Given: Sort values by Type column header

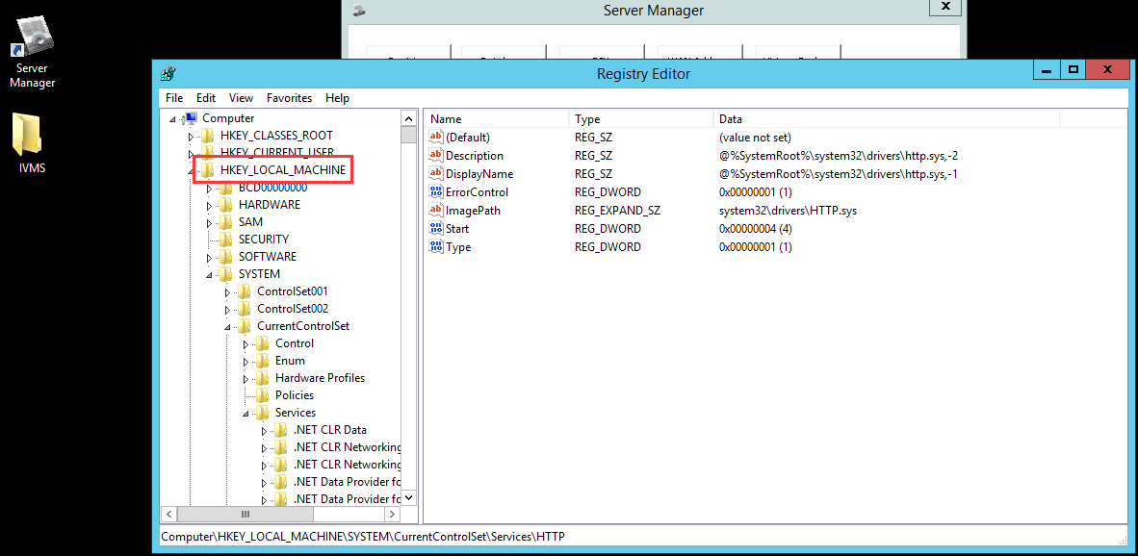Looking at the screenshot, I should click(x=641, y=119).
